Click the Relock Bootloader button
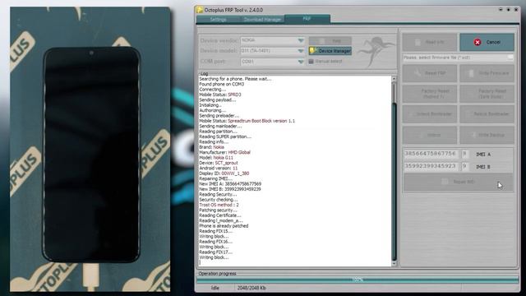 [x=487, y=114]
